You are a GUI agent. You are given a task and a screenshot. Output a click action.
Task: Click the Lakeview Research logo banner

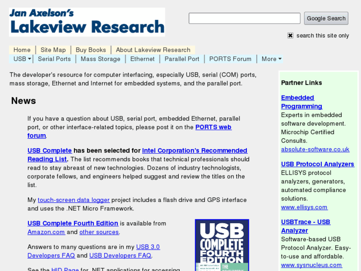tap(87, 22)
